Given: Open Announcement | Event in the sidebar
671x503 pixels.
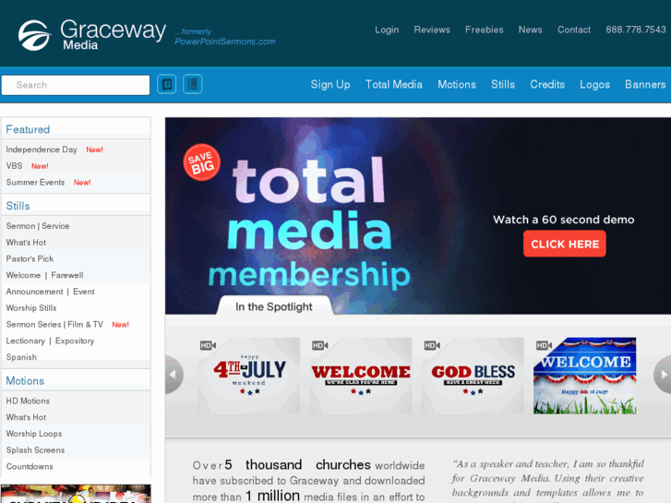Looking at the screenshot, I should 50,292.
